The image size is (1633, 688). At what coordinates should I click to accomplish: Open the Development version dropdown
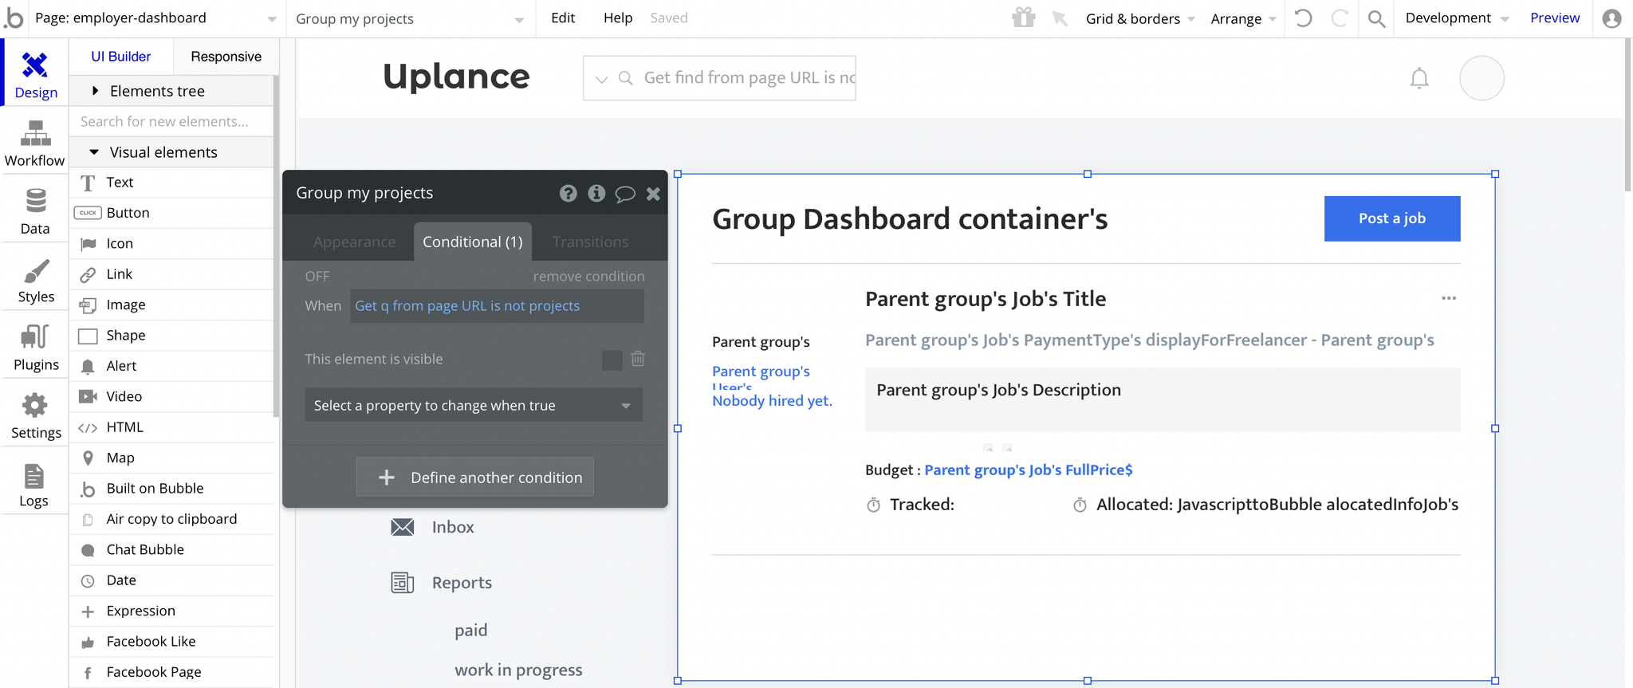pos(1457,18)
